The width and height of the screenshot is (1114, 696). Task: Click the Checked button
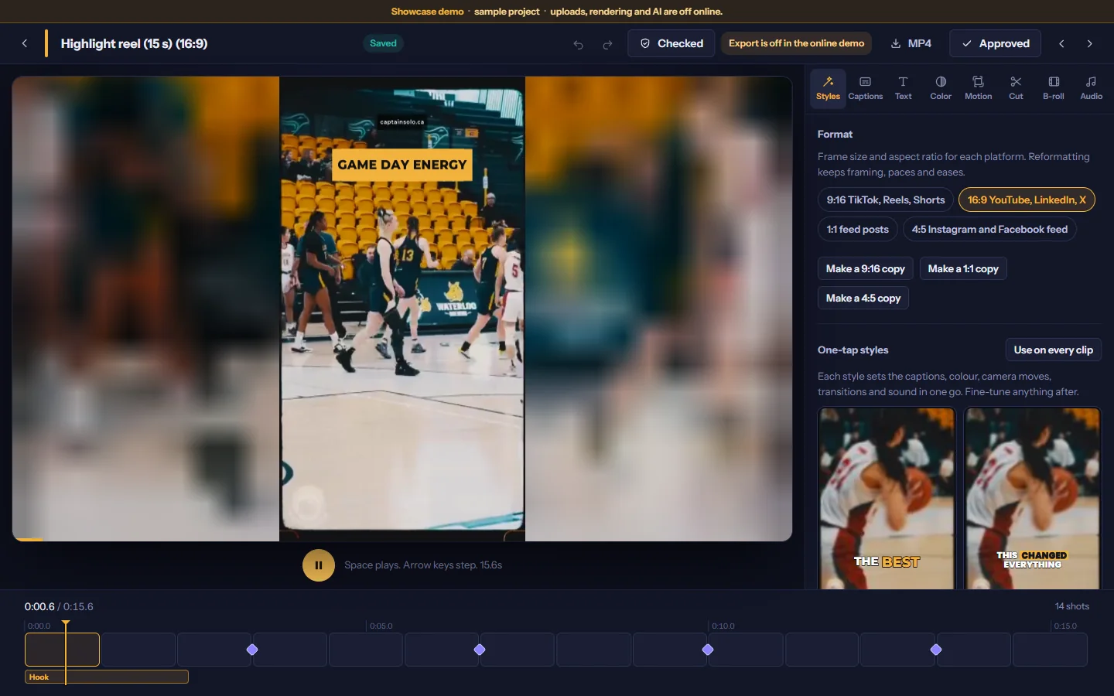click(x=671, y=43)
